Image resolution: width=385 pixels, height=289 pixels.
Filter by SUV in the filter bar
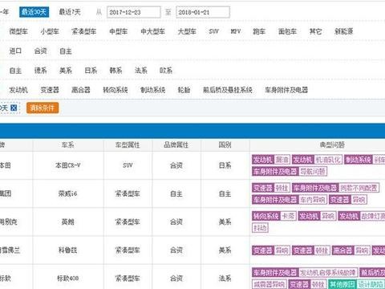click(214, 31)
